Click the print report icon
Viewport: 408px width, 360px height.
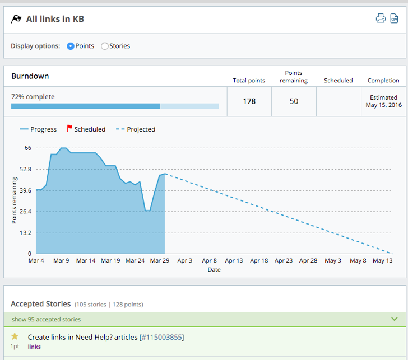(381, 18)
